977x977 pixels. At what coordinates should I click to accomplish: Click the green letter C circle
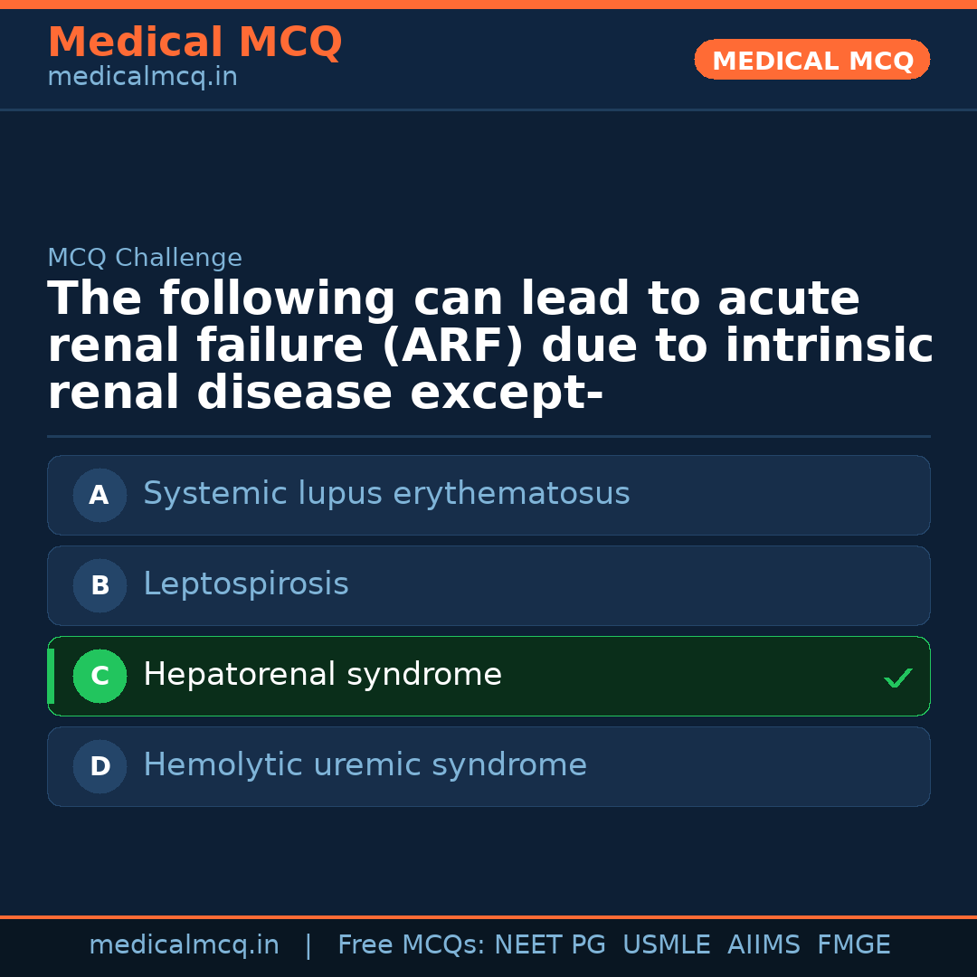(100, 676)
